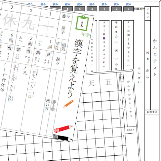Click the 6画 stroke count cell
This screenshot has width=161, height=161.
coord(11,38)
